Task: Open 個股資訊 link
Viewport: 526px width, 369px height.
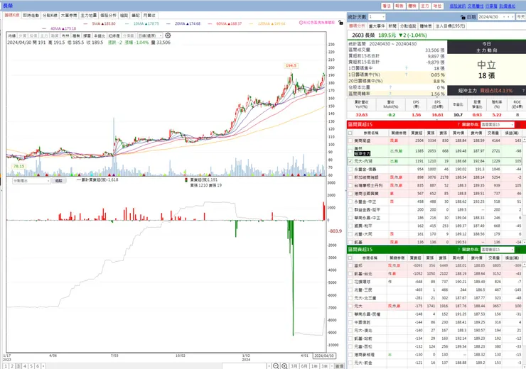Action: click(458, 6)
